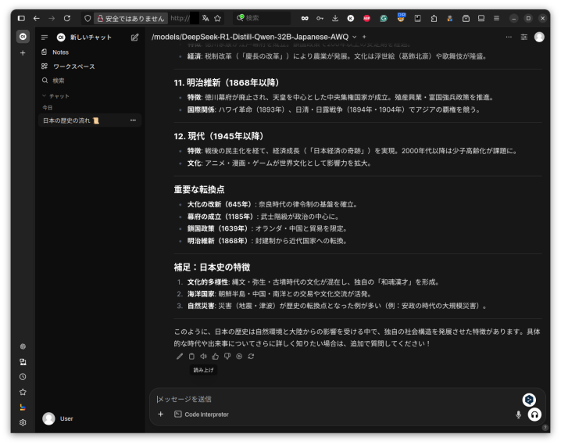The width and height of the screenshot is (561, 445).
Task: Open the browser downloads icon
Action: click(335, 18)
